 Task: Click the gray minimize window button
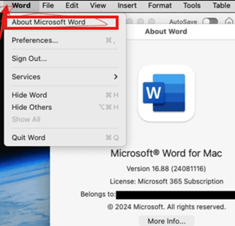coord(140,21)
